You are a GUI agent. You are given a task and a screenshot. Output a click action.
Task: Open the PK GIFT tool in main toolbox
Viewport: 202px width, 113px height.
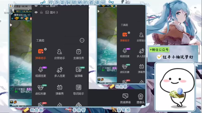pyautogui.click(x=42, y=104)
